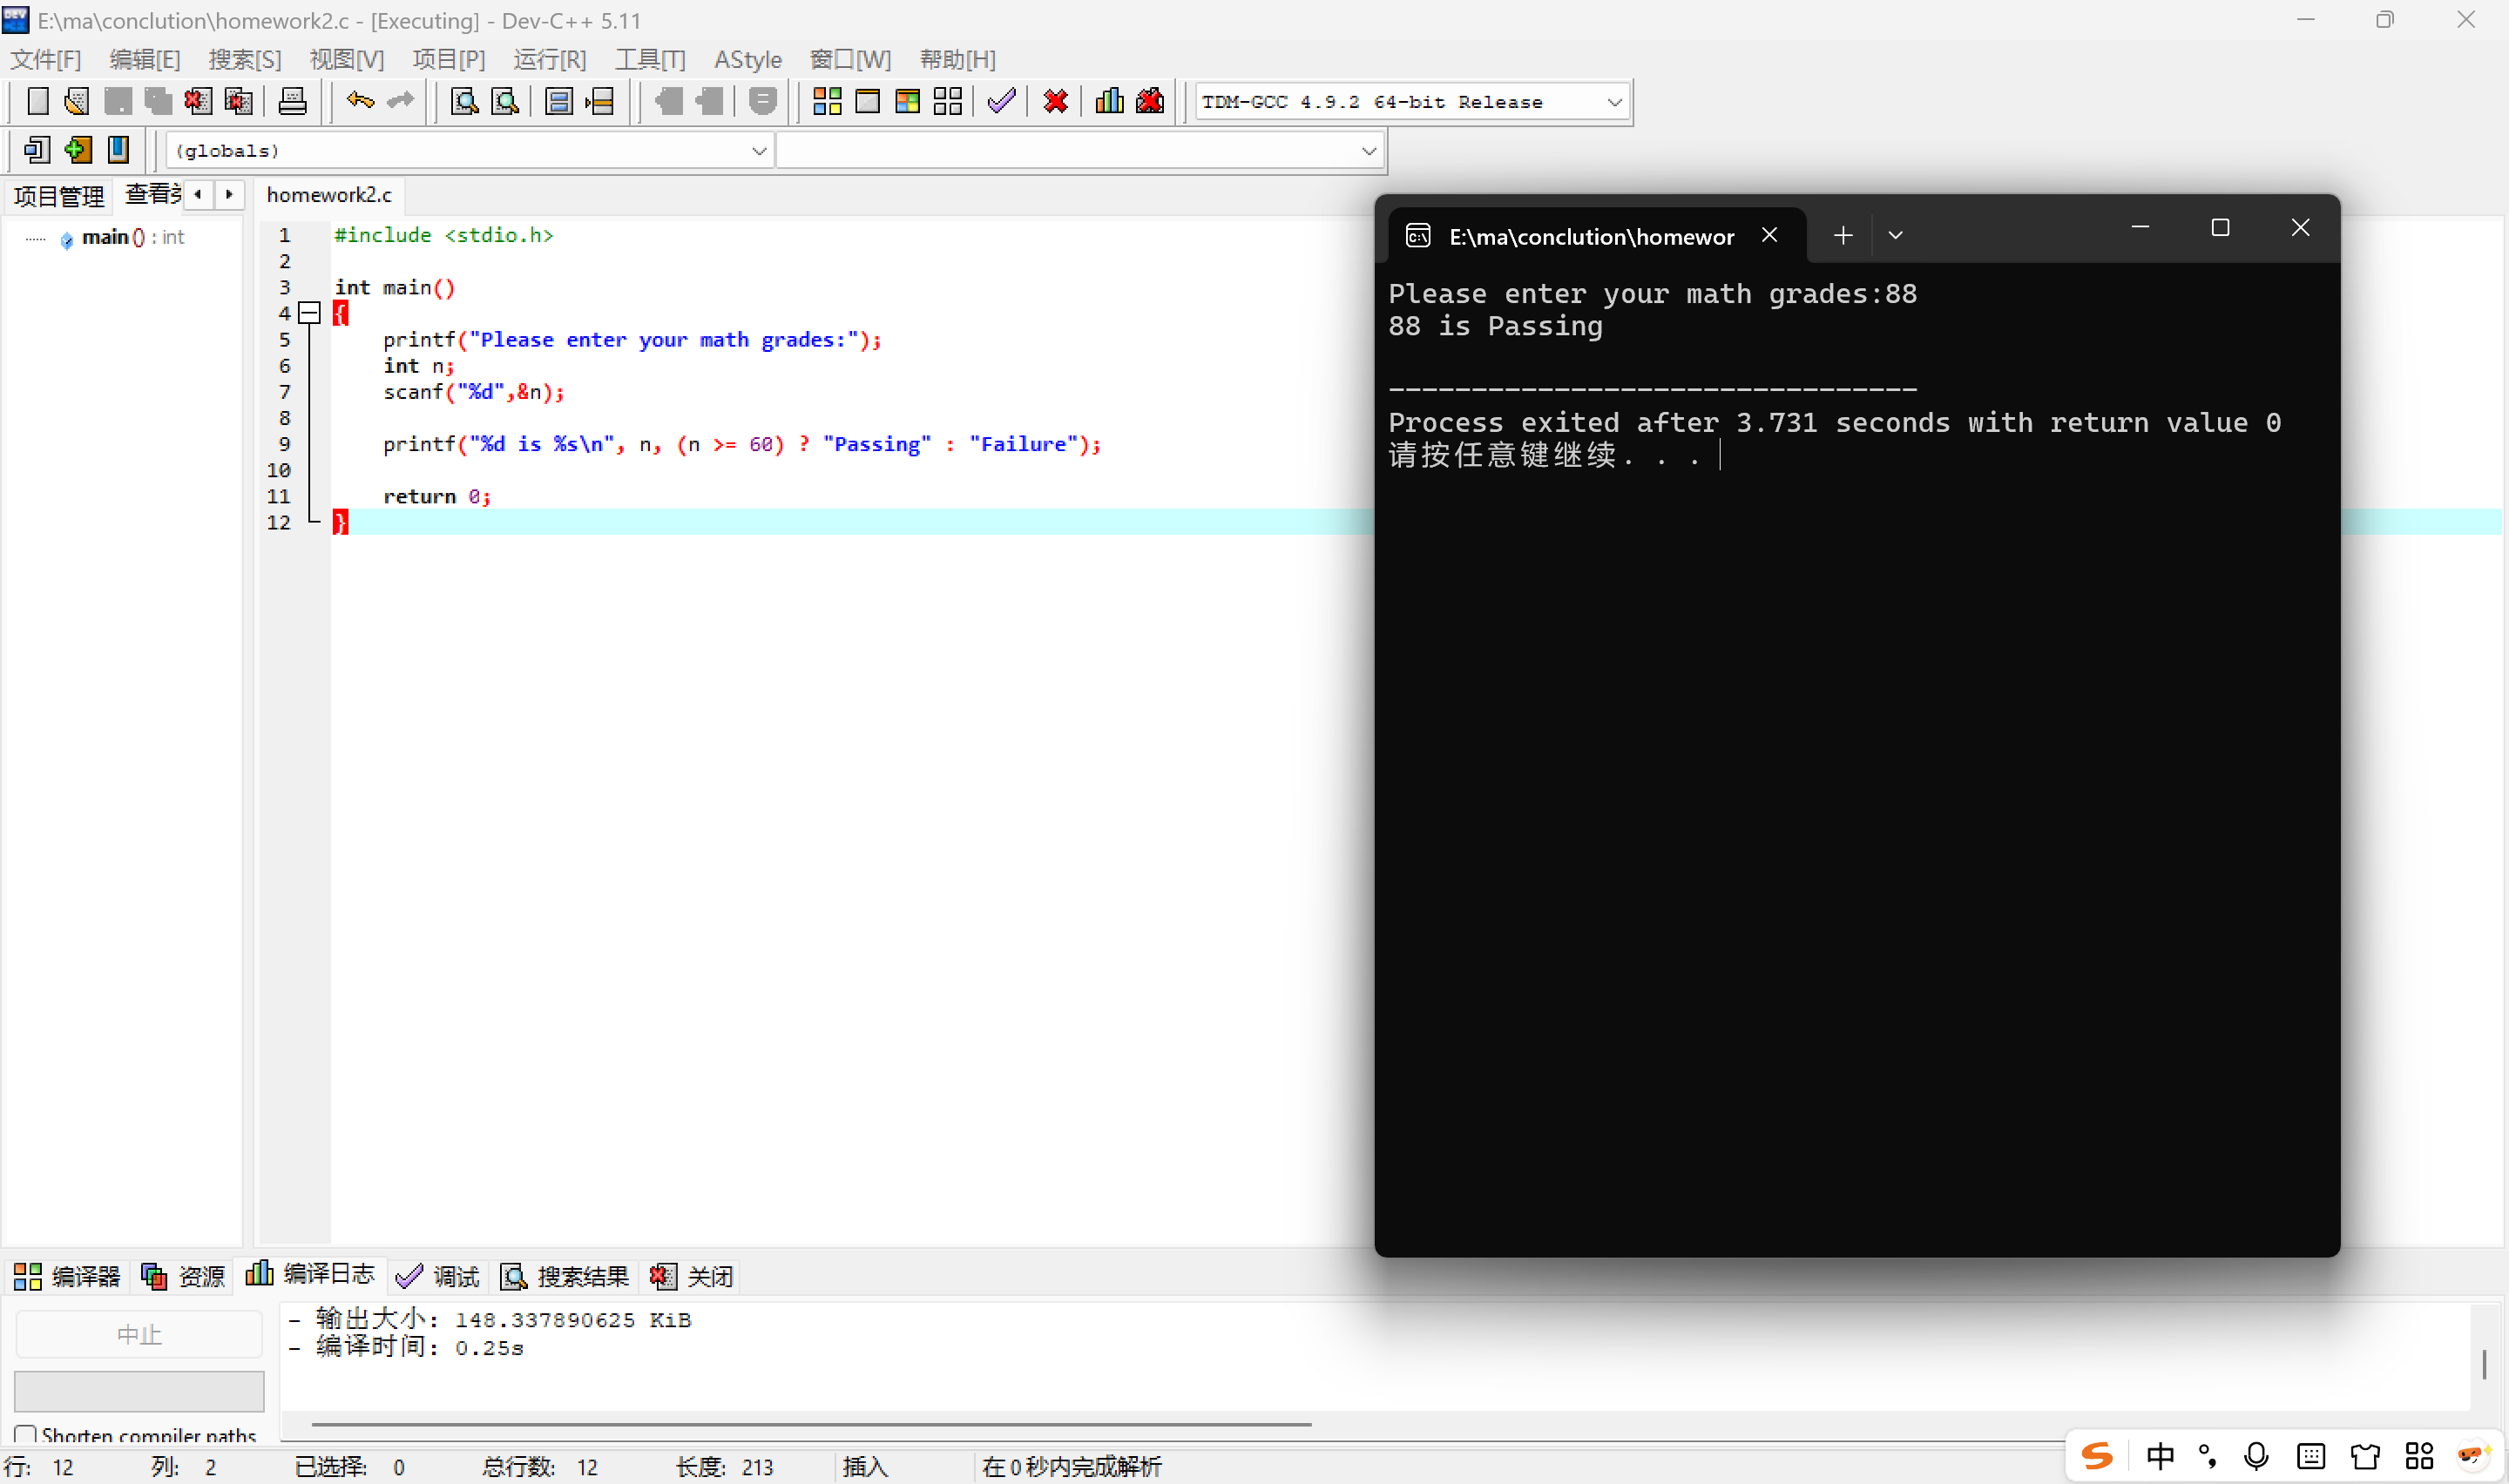Click the red X stop execution icon
This screenshot has width=2509, height=1484.
[x=1055, y=101]
